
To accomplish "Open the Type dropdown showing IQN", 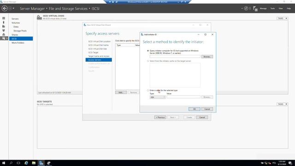I will point(158,97).
